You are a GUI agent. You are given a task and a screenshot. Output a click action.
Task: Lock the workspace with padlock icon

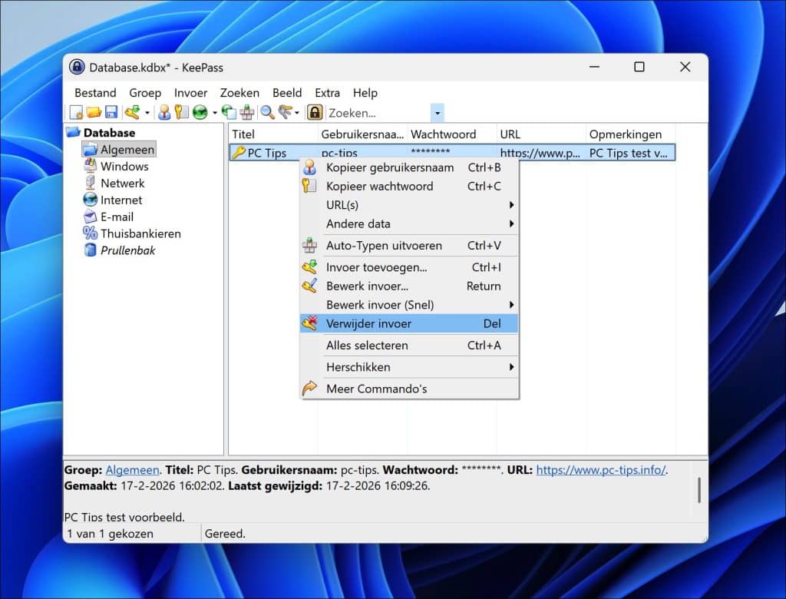315,113
